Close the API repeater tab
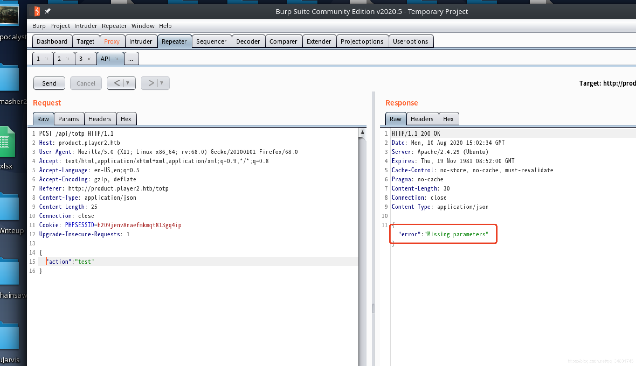The width and height of the screenshot is (636, 366). tap(117, 59)
